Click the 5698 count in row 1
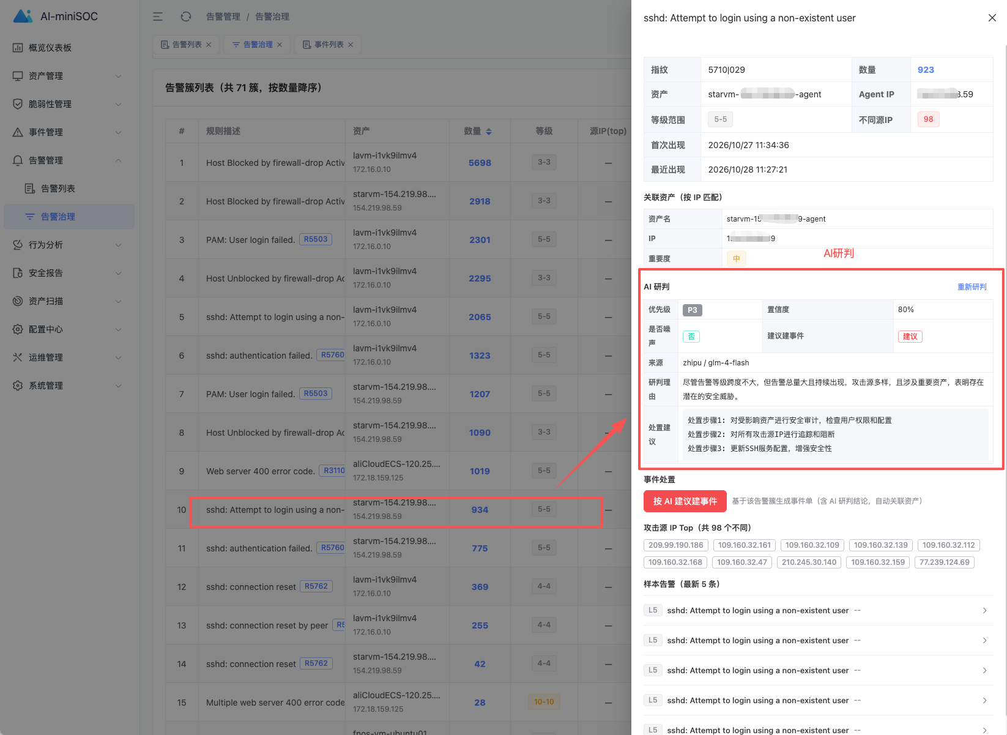 pyautogui.click(x=480, y=163)
